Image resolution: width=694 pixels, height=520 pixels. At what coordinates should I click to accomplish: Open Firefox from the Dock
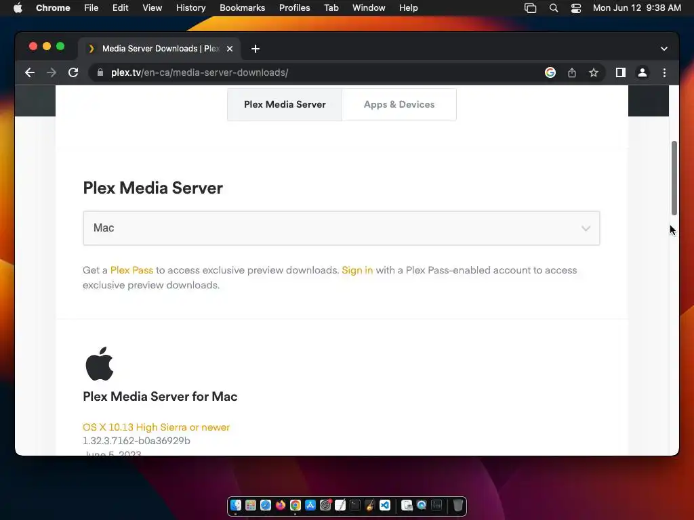[x=281, y=505]
